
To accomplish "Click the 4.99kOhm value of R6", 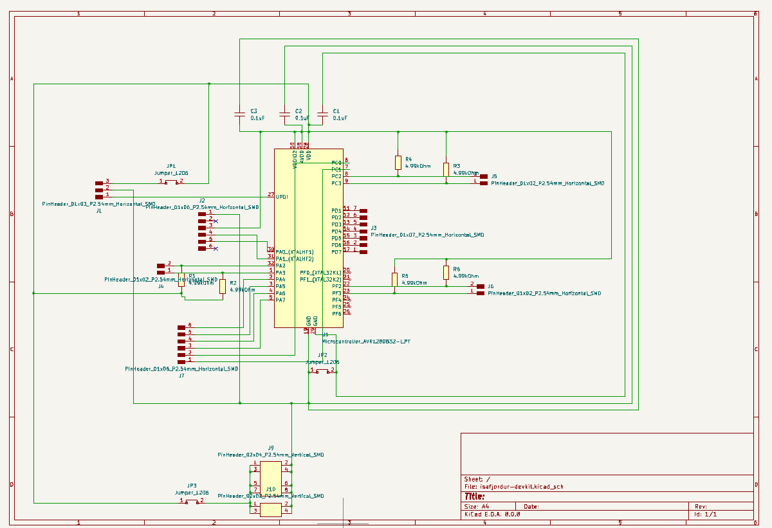I will click(x=466, y=276).
